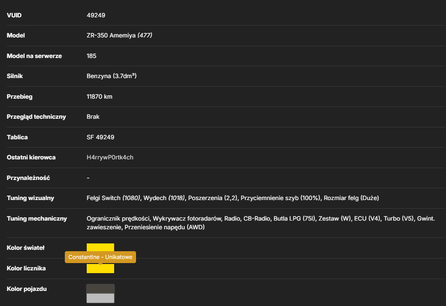Screen dimensions: 446x306
Task: Click 'Przyciemnienie szyb (100%)' entry
Action: [280, 198]
